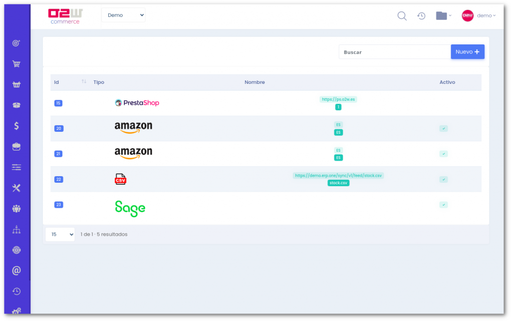Click the magnifier search icon in header
This screenshot has height=321, width=511.
(402, 16)
